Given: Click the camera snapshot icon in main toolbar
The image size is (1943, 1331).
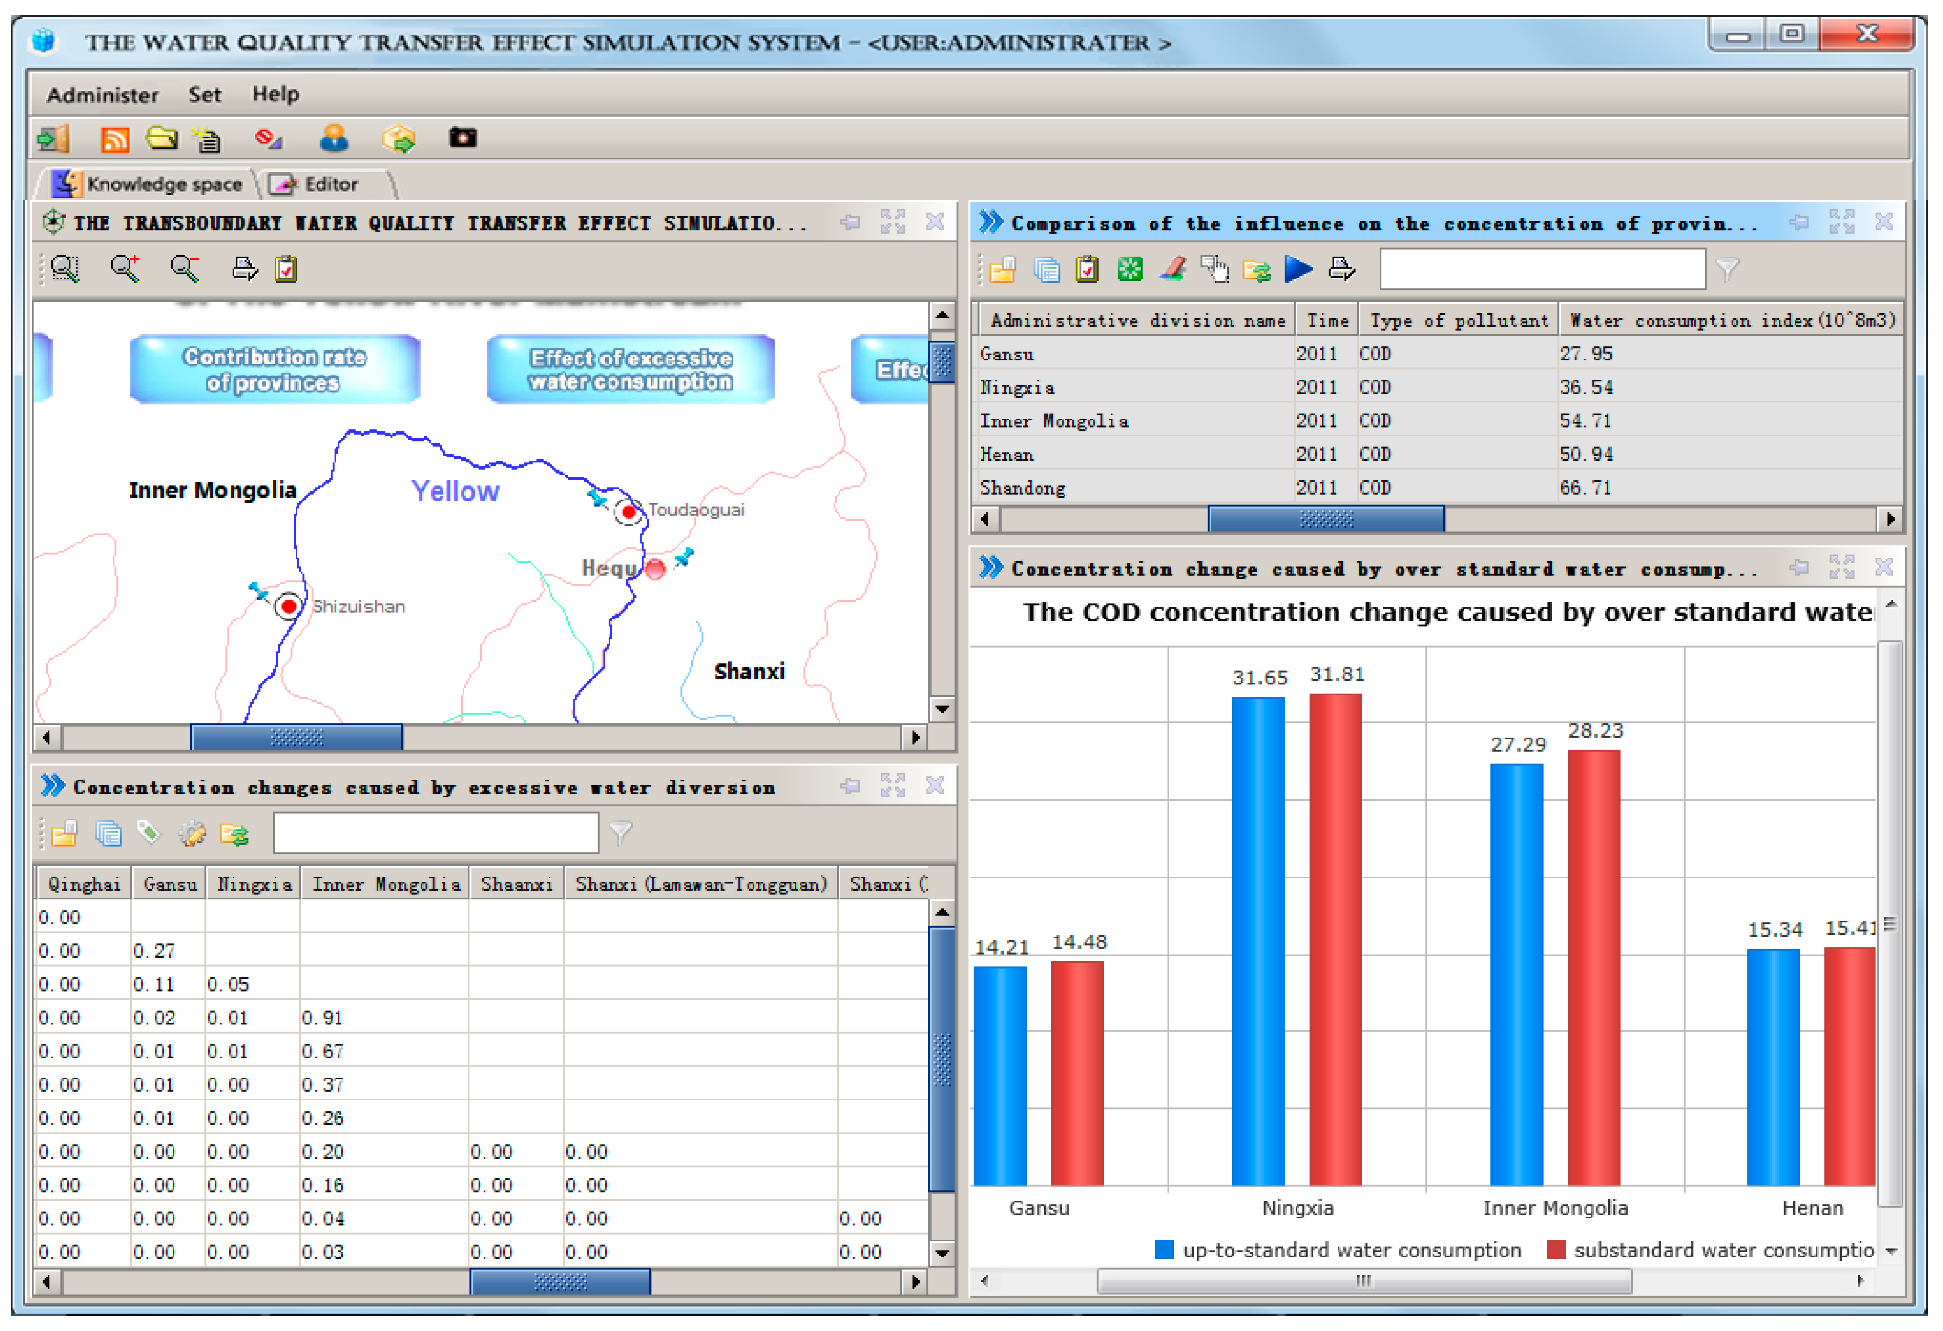Looking at the screenshot, I should tap(463, 138).
